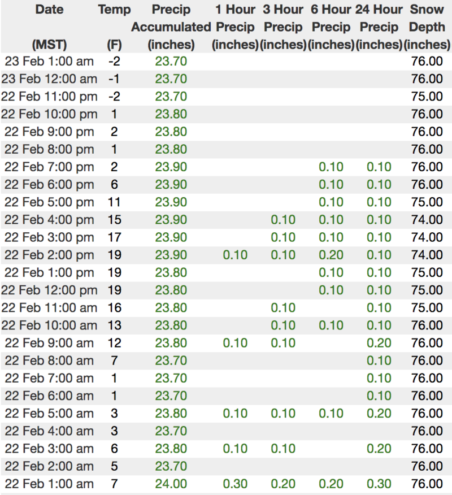Screen dimensions: 452x495
Task: Select the 23 Feb 1:00 am row date
Action: point(49,61)
